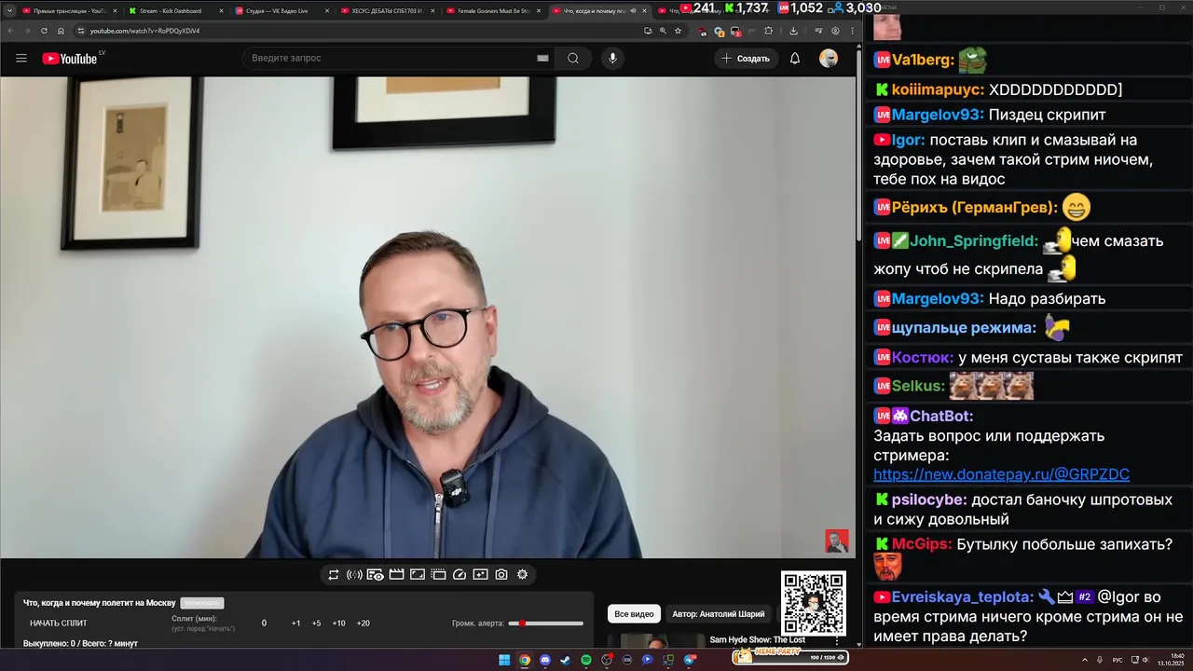Open the account avatar menu
The width and height of the screenshot is (1193, 671).
pos(829,58)
